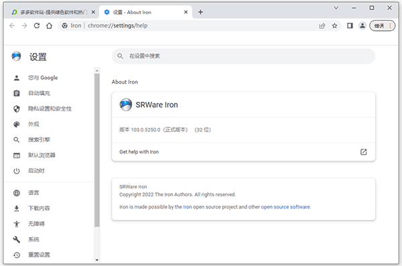Follow the Iron open source project link
Screen dimensions: 402x266
point(188,207)
